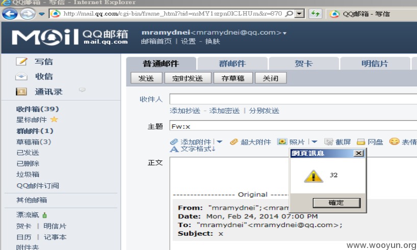Click the browser Back arrow button
The width and height of the screenshot is (417, 250).
(x=10, y=14)
